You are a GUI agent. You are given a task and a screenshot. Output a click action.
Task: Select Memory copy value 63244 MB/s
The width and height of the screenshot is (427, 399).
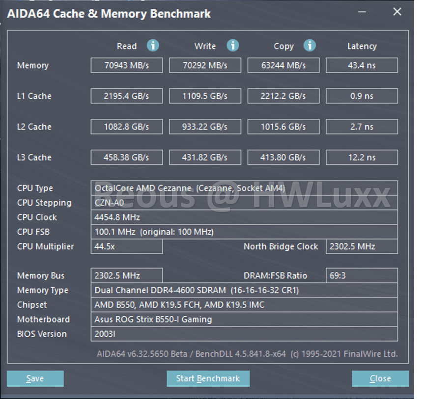(284, 65)
